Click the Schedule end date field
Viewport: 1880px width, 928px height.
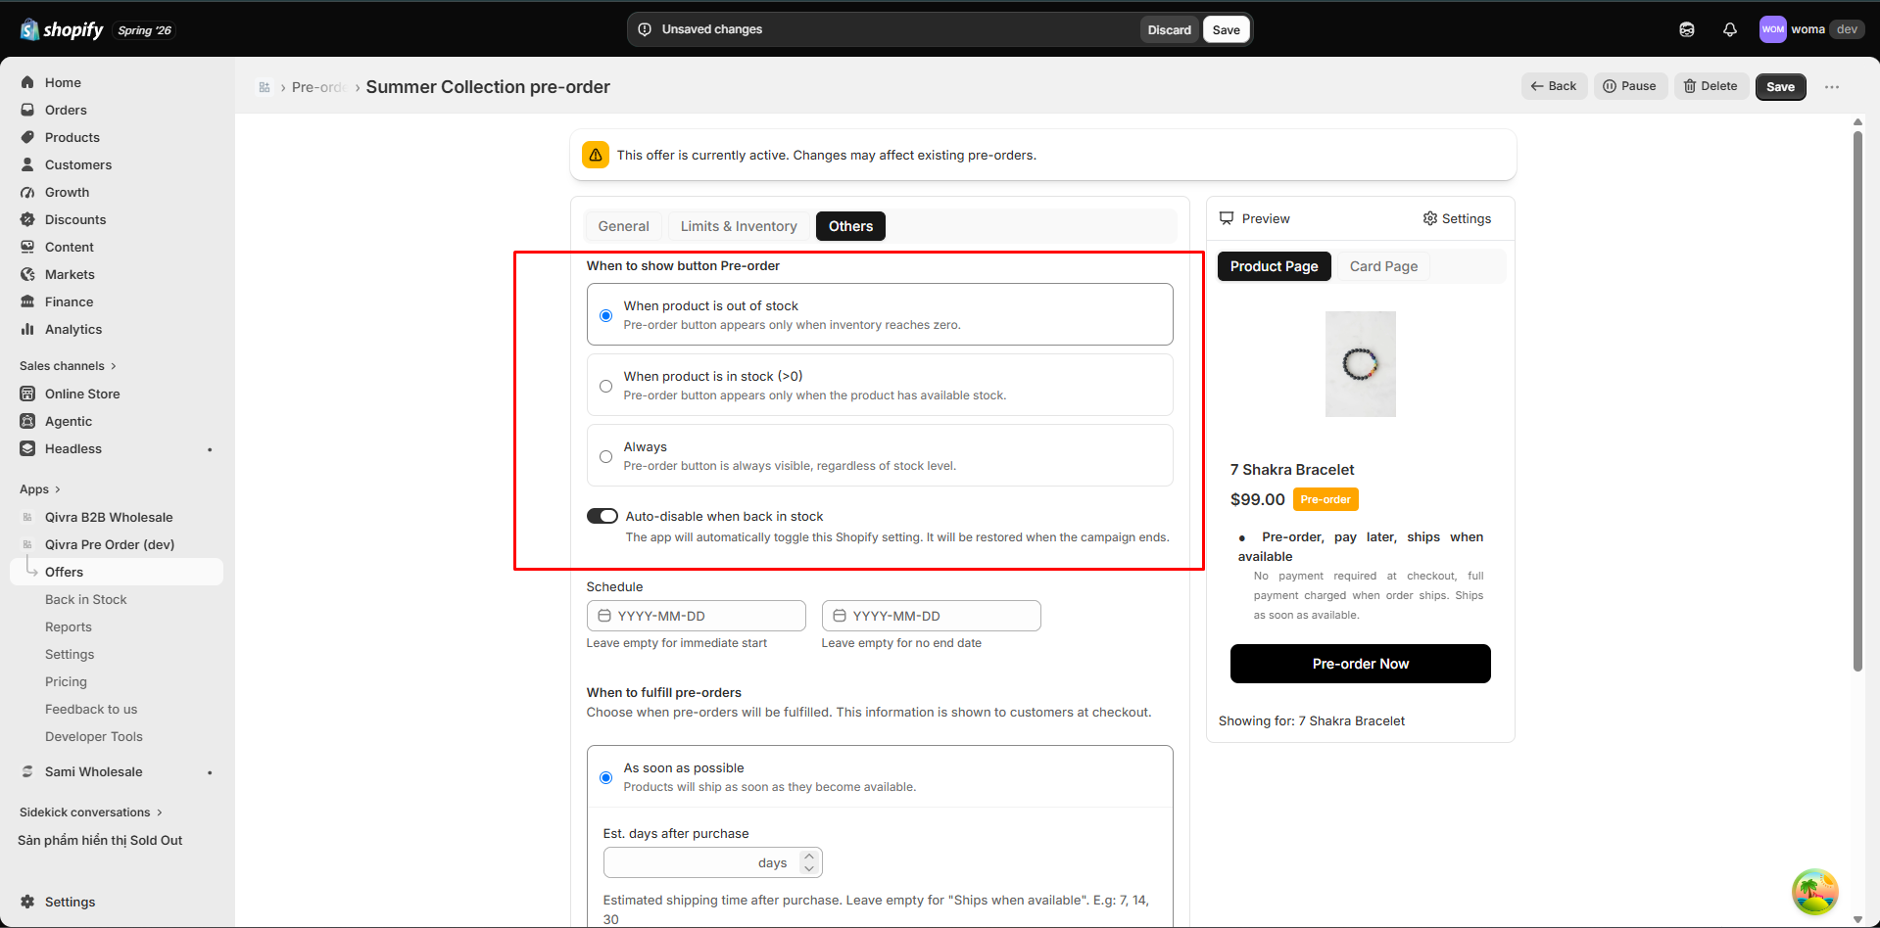932,616
